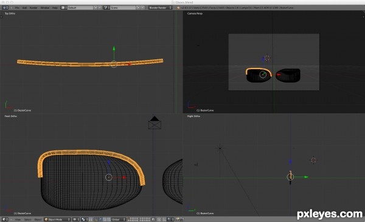The height and width of the screenshot is (222, 365).
Task: Click BezierCurve label in Camera Persp viewport
Action: (x=205, y=110)
